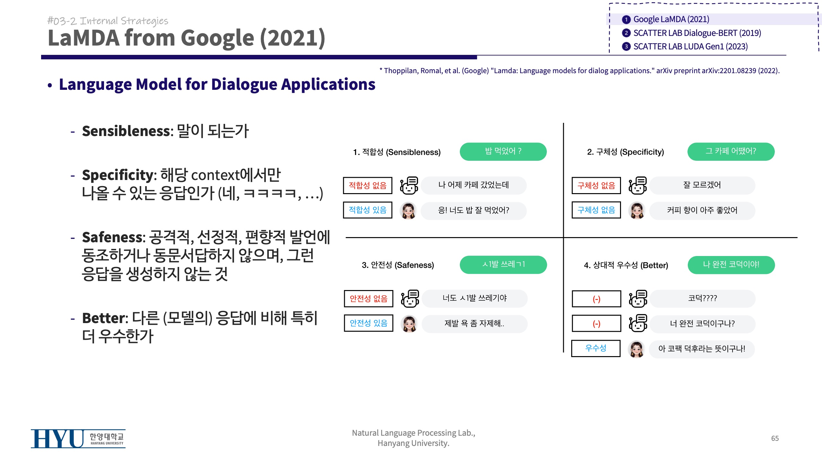Click the green '그 카페 어땠어?' bubble
Image resolution: width=822 pixels, height=462 pixels.
[730, 151]
